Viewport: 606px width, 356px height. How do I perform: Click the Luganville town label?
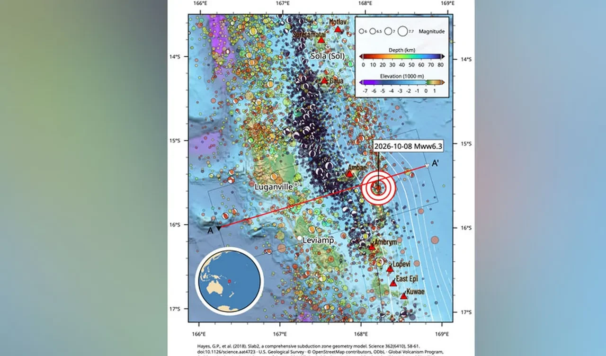click(273, 187)
